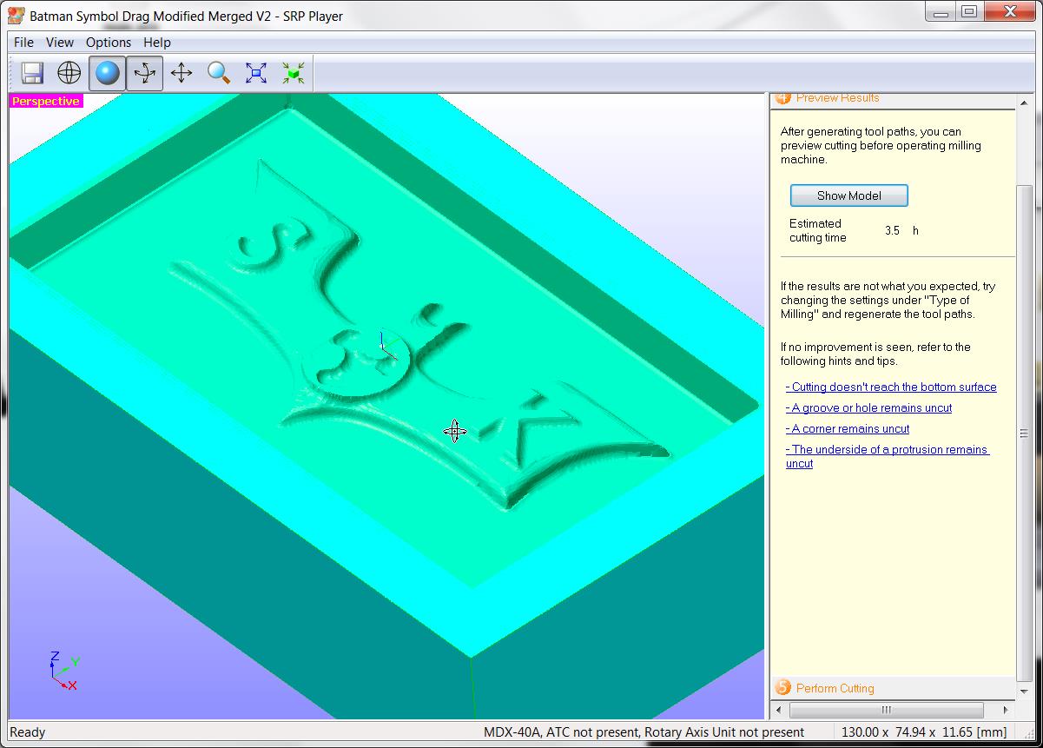Viewport: 1043px width, 748px height.
Task: Click the panel horizontal scrollbar right arrow
Action: (1007, 711)
